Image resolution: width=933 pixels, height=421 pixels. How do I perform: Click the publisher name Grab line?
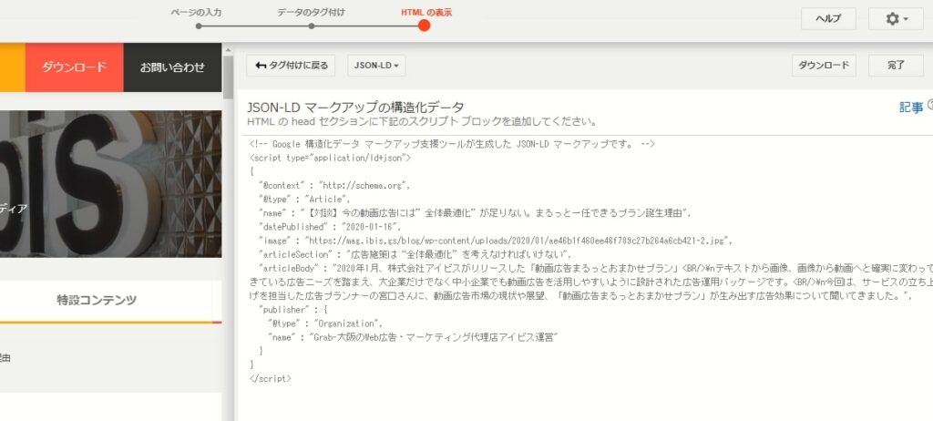(412, 337)
